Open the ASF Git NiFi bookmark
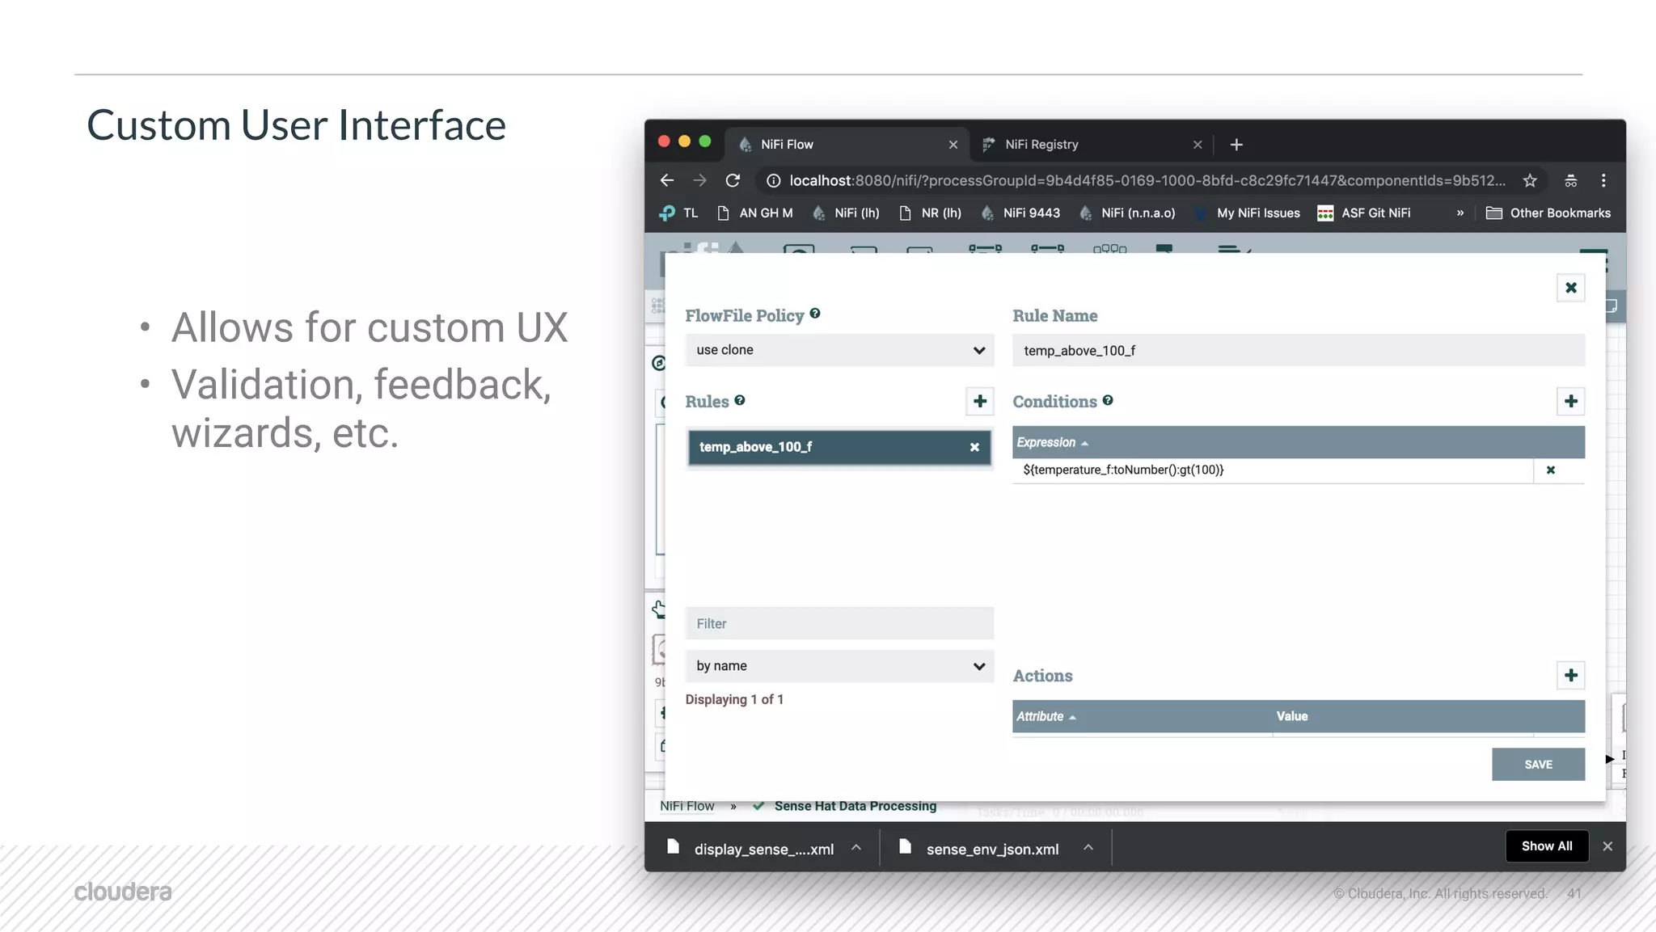Image resolution: width=1656 pixels, height=932 pixels. (1364, 213)
